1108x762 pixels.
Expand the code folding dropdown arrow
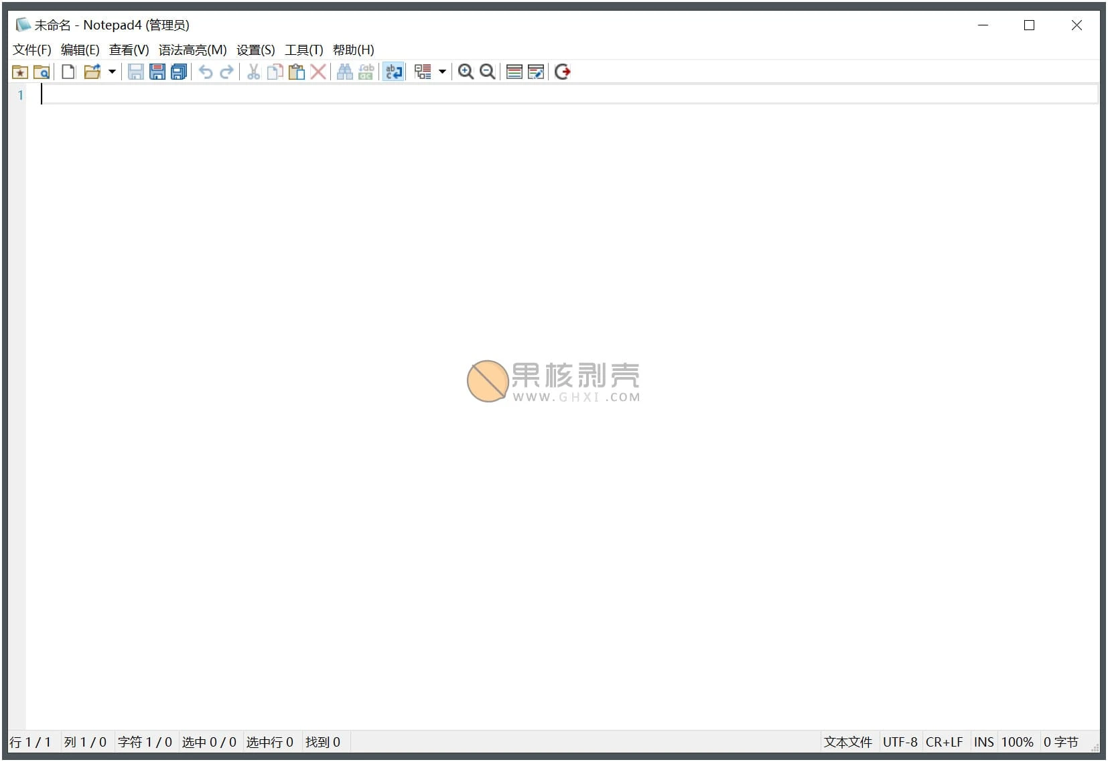pos(442,72)
